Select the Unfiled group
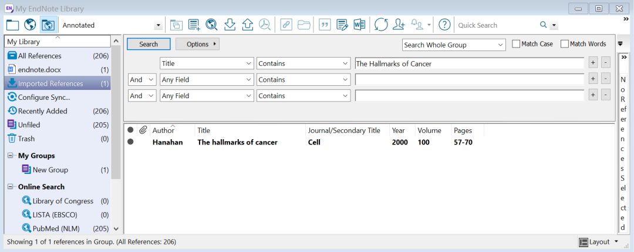Screen dimensions: 634x252 point(58,125)
